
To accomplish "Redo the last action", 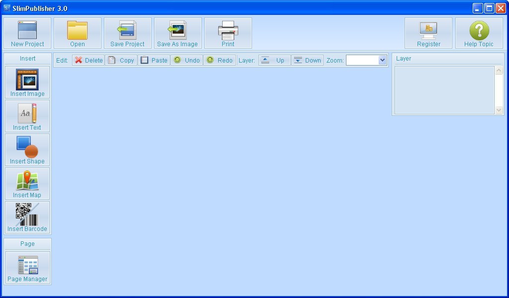I will tap(219, 60).
